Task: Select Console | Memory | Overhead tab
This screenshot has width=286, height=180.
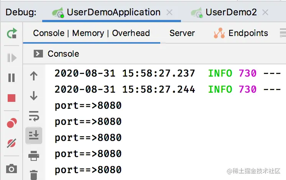Action: tap(91, 33)
